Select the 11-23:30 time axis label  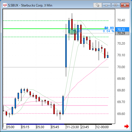[x=72, y=127]
